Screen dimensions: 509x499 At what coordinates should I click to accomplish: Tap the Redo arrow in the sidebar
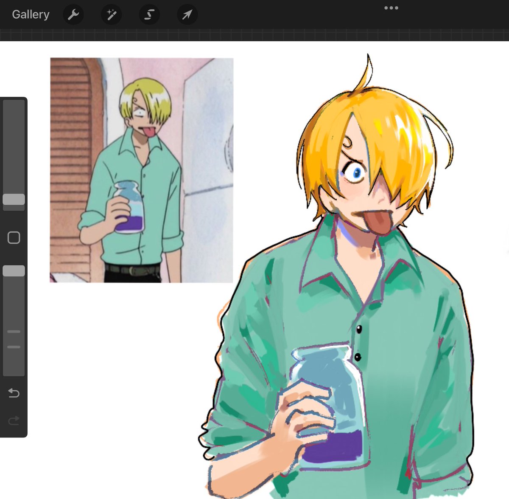[14, 420]
